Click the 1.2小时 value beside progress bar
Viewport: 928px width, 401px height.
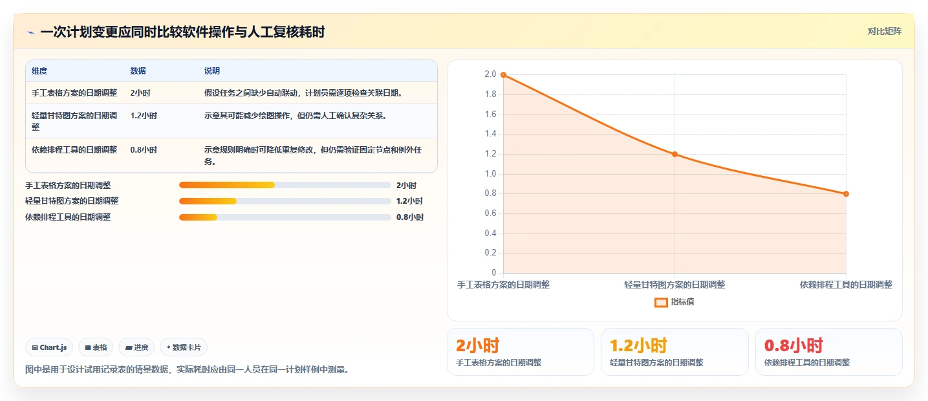tap(410, 201)
